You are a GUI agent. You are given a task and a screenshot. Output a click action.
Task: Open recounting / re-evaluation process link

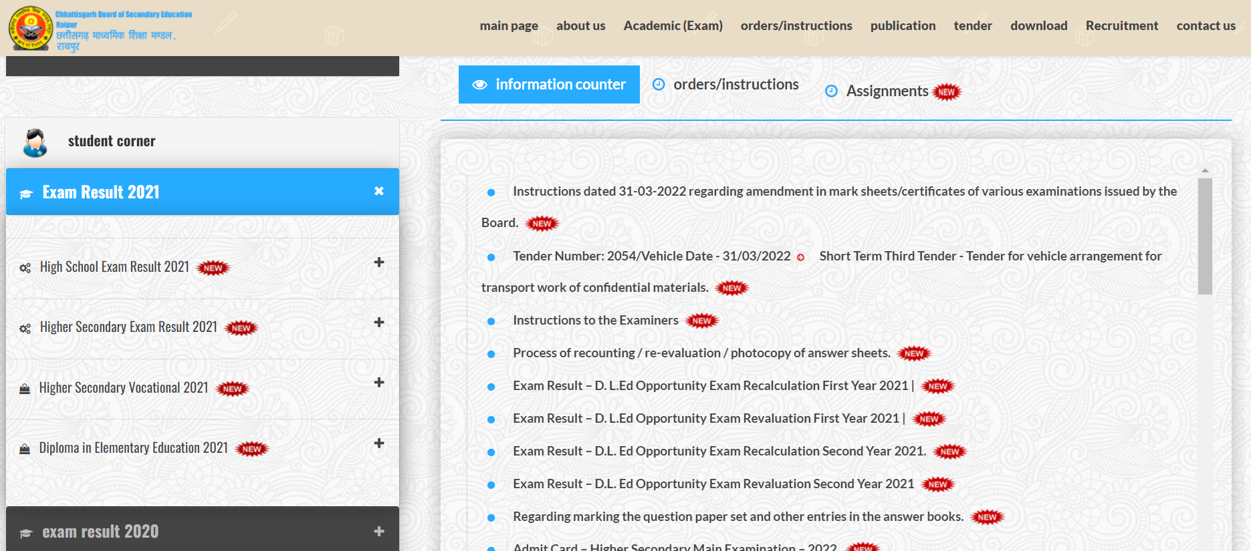[701, 353]
